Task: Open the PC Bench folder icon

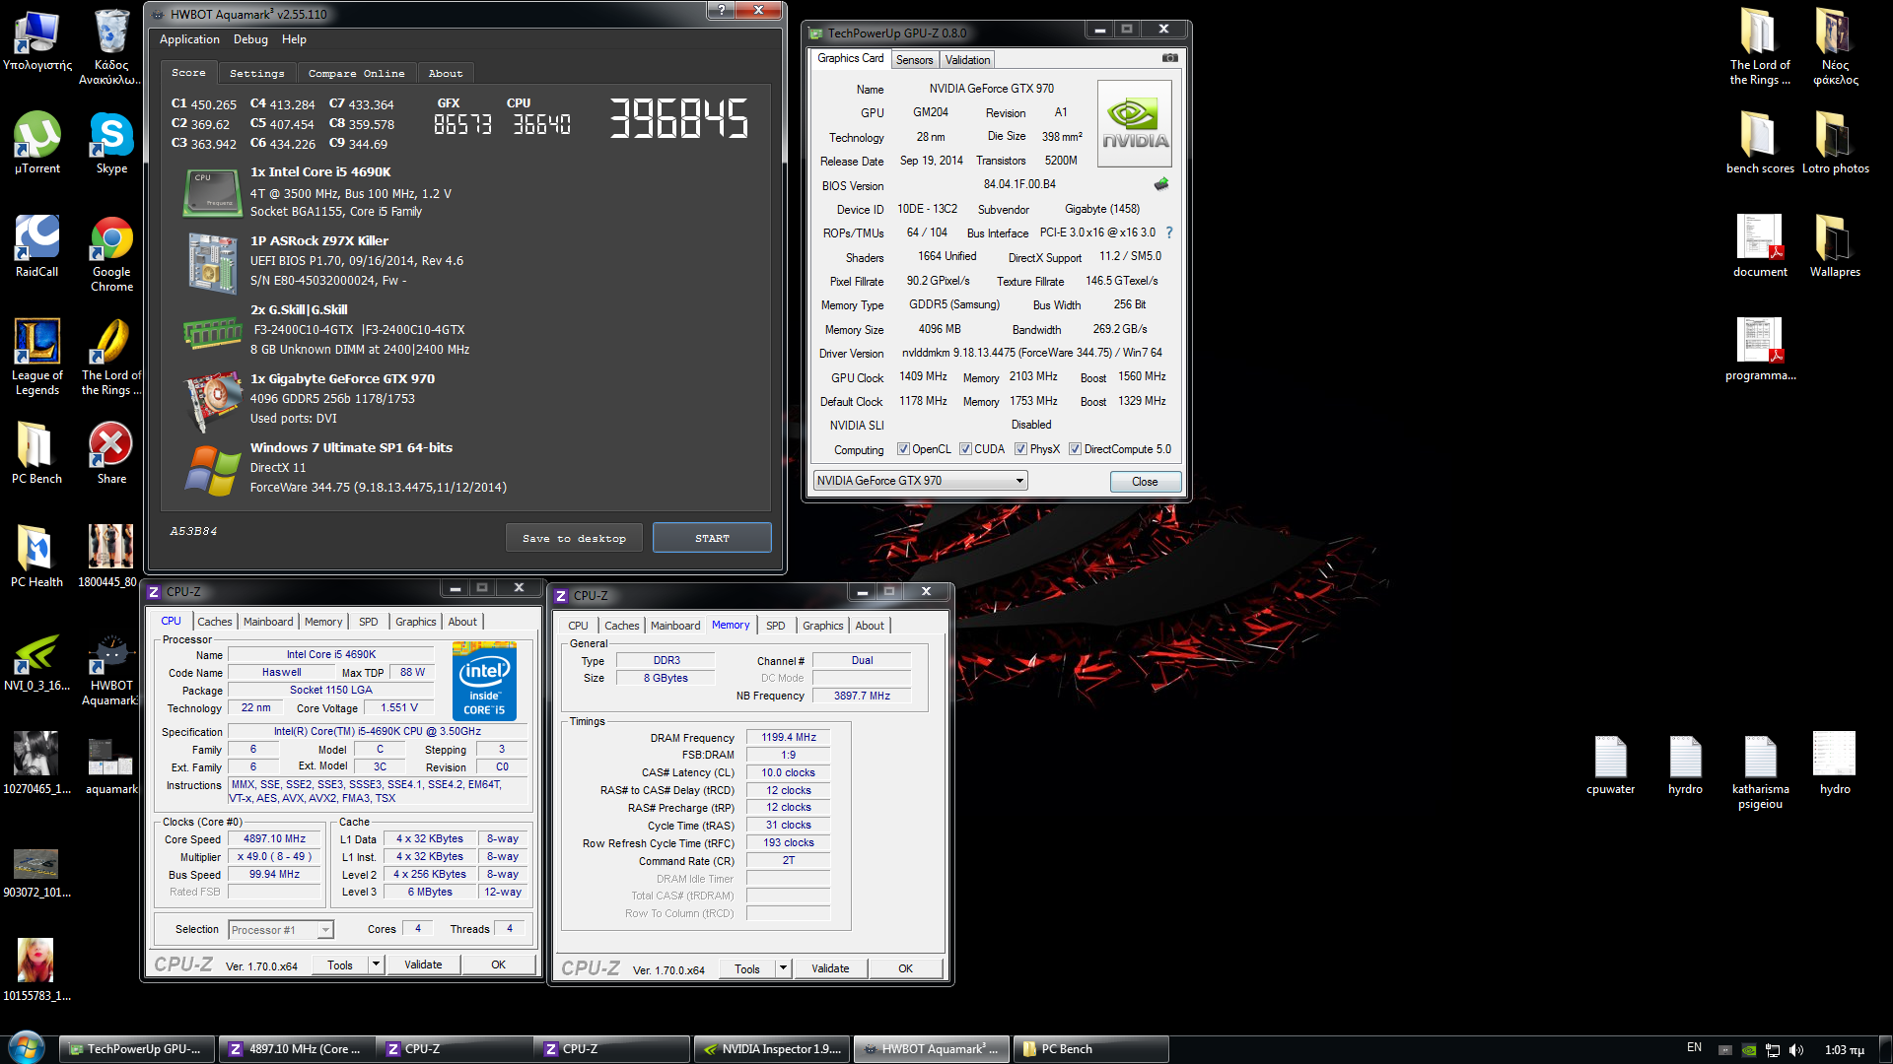Action: [37, 453]
